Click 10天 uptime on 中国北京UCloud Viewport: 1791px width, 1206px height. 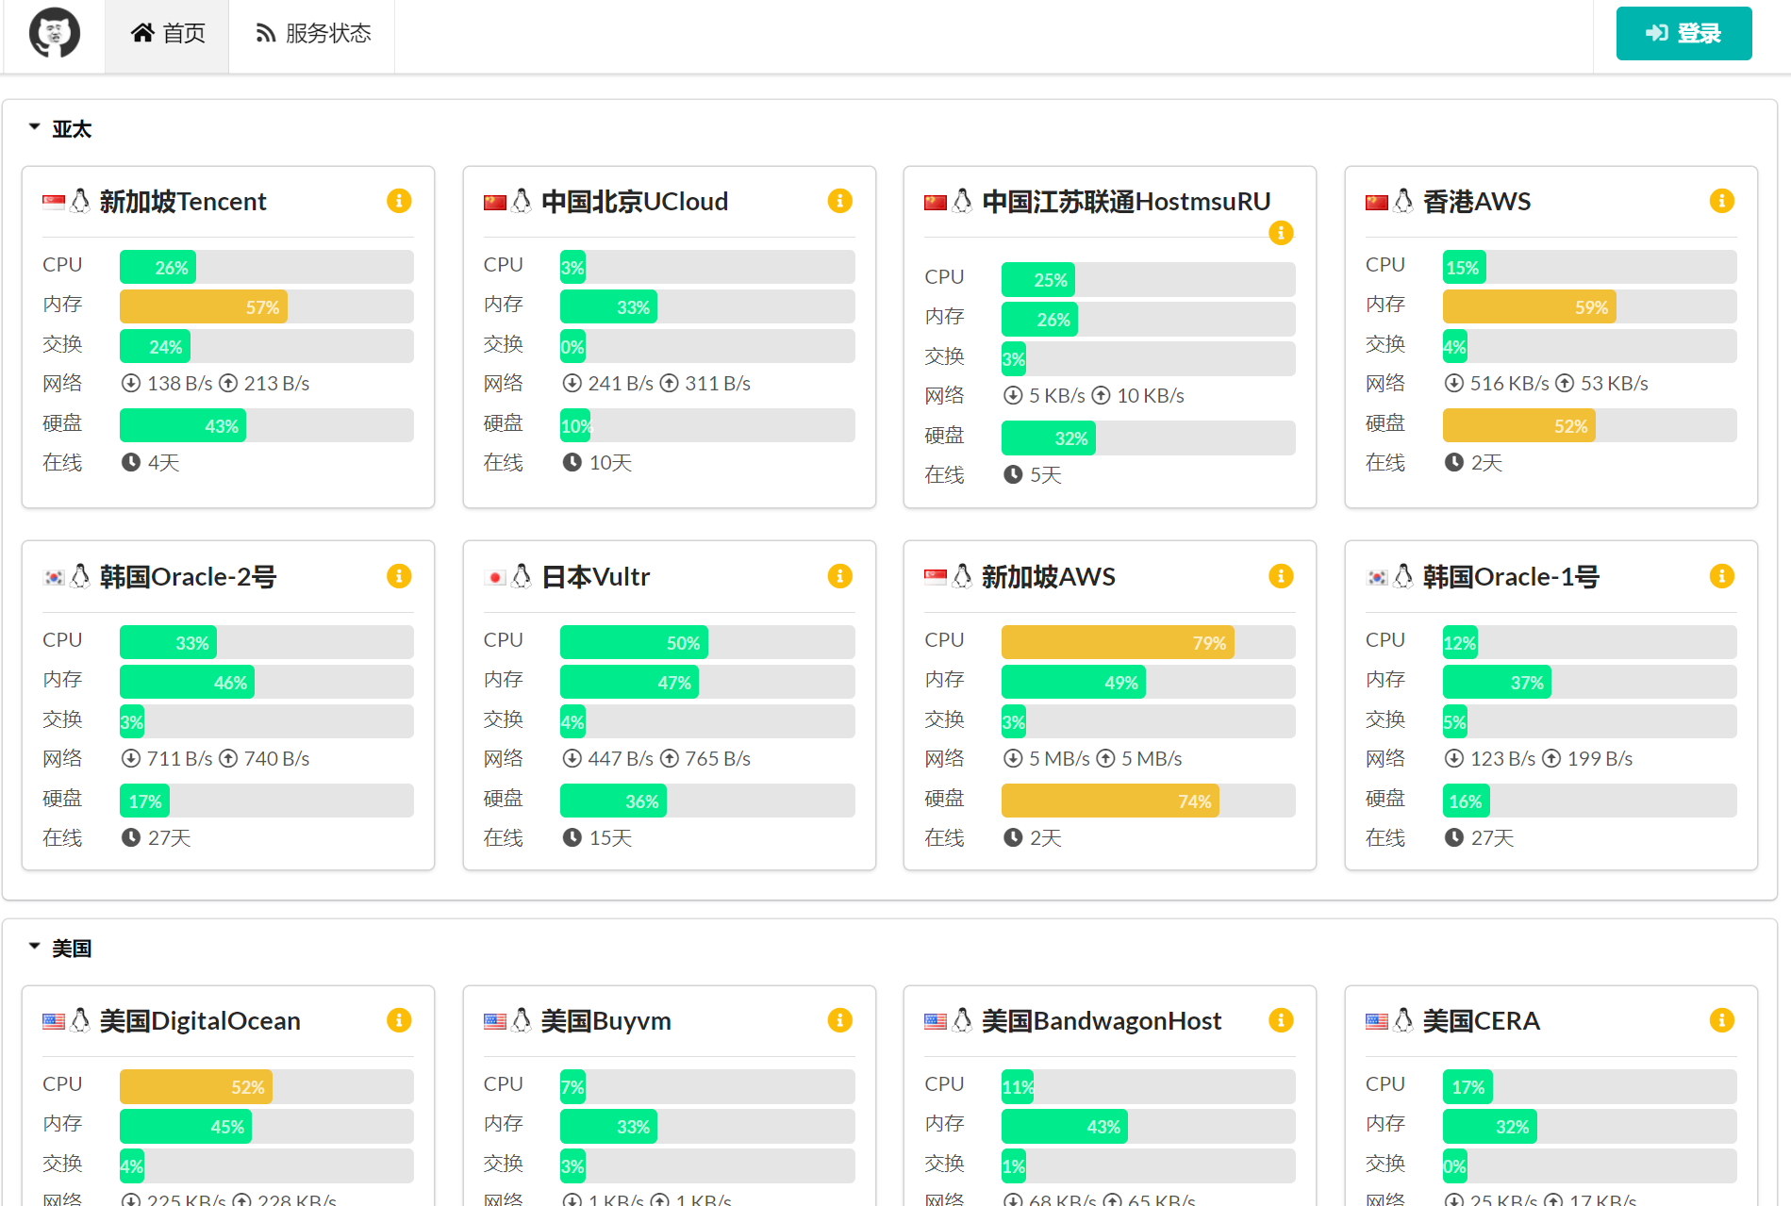(611, 462)
